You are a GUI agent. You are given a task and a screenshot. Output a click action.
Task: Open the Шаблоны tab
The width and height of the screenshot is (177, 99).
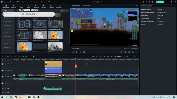click(59, 6)
